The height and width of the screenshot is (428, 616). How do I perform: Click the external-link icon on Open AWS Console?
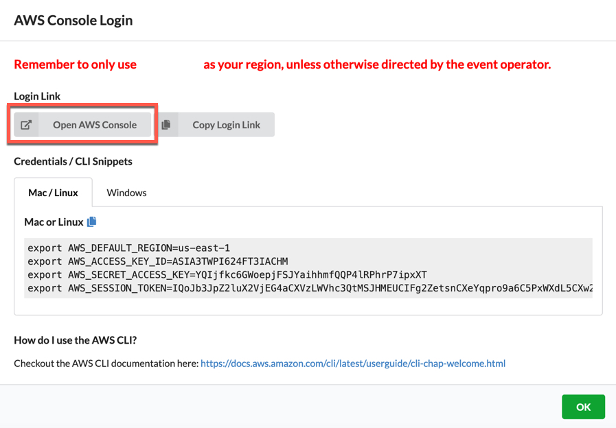(26, 125)
